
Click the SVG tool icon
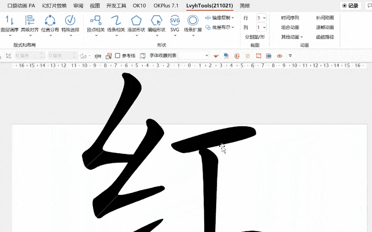[175, 20]
